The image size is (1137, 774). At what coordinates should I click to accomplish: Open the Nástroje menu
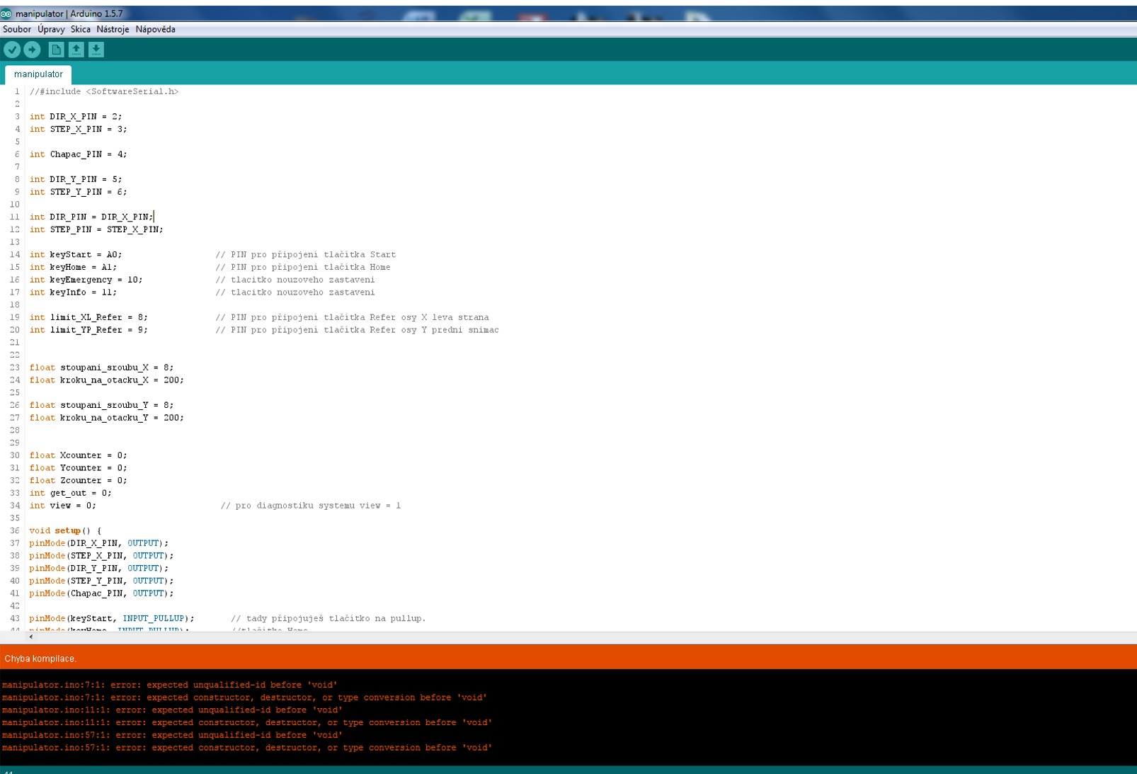point(113,30)
